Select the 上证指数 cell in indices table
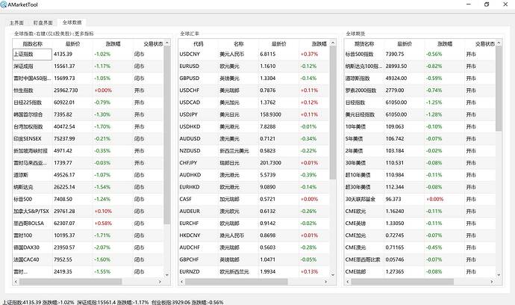 [x=32, y=55]
